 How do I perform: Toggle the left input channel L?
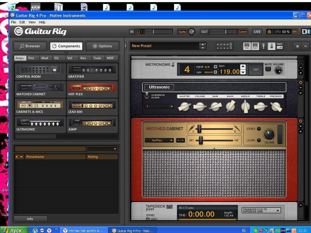tap(137, 32)
